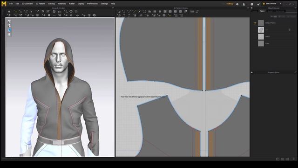
Task: Click the second layout icon at the bottom right
Action: pos(283,159)
